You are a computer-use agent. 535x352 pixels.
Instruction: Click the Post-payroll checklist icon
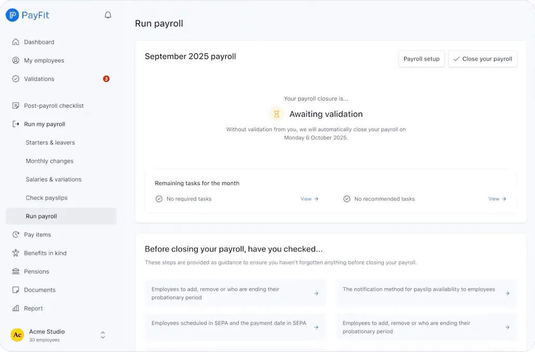(16, 105)
